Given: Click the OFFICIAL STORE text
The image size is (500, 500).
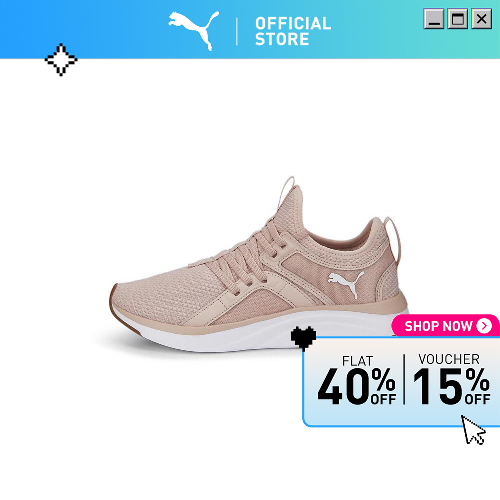Looking at the screenshot, I should [x=293, y=31].
